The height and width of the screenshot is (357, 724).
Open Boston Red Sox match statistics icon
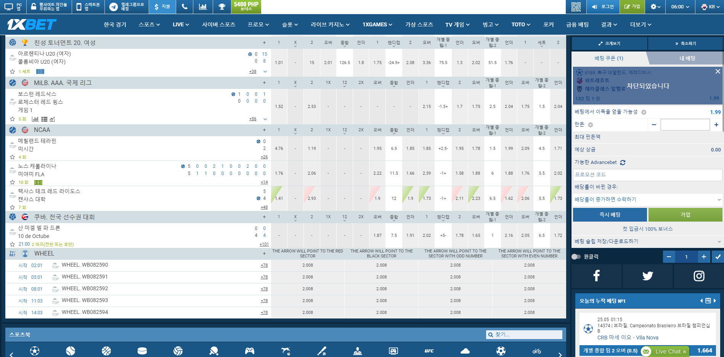click(35, 119)
